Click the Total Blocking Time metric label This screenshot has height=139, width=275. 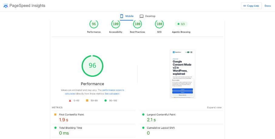(71, 128)
